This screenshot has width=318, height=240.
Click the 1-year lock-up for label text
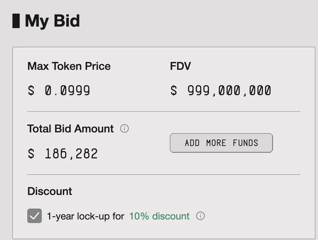pyautogui.click(x=86, y=216)
